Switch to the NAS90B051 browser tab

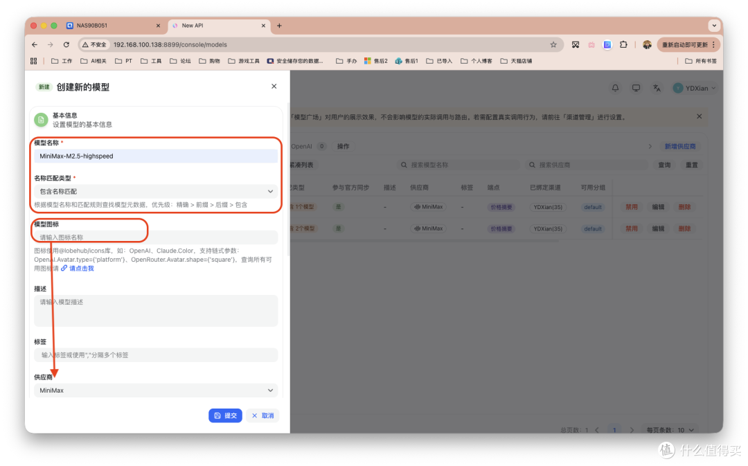[x=114, y=26]
